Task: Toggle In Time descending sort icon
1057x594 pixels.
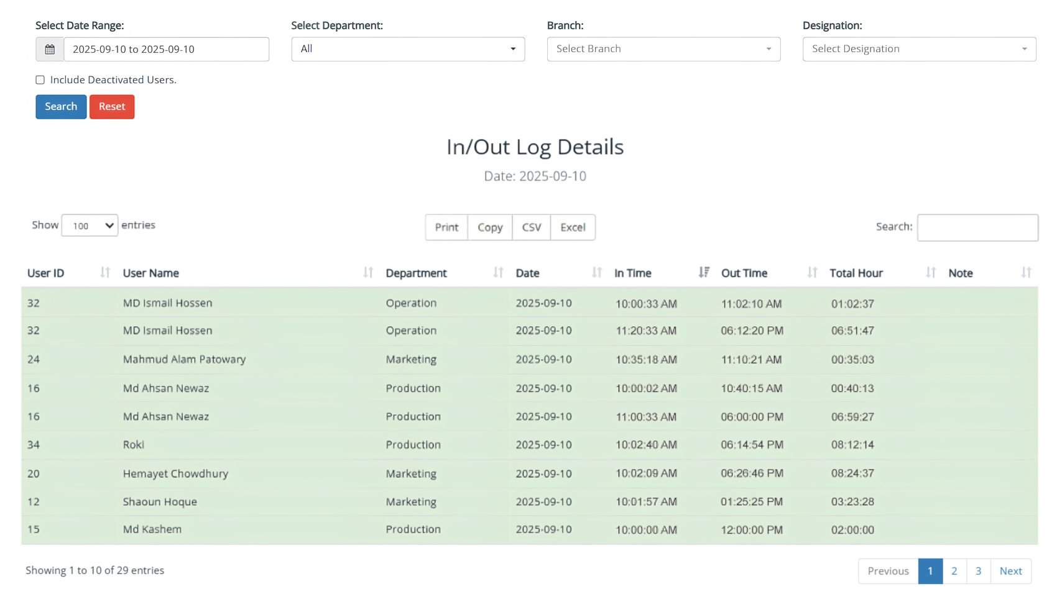Action: coord(704,273)
